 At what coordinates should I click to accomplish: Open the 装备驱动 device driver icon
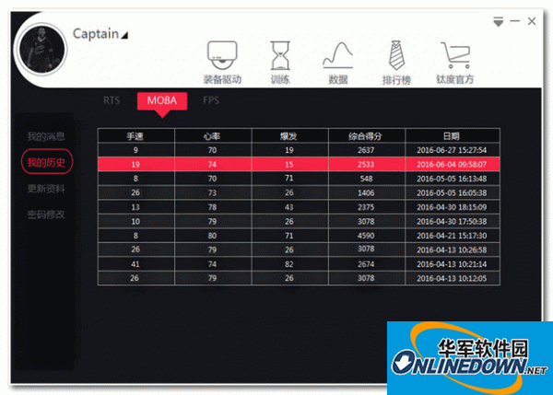[x=222, y=55]
